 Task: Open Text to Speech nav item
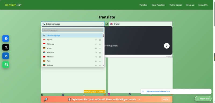tap(176, 5)
